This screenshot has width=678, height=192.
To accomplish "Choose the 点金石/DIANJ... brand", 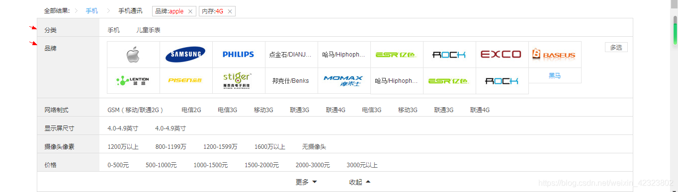I will (291, 55).
